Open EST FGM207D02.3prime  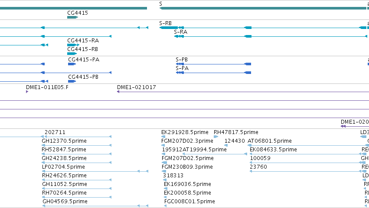187,141
